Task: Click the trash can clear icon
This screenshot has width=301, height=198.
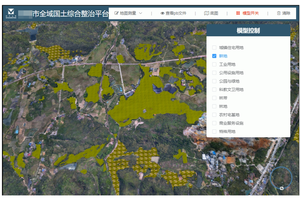Action: (x=278, y=13)
